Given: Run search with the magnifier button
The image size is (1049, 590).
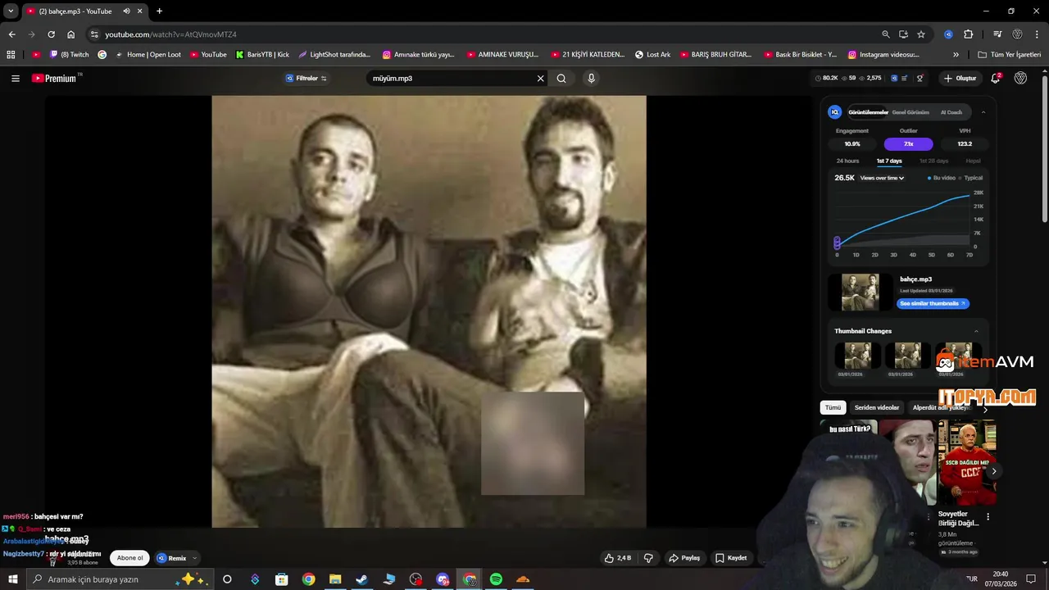Looking at the screenshot, I should coord(561,79).
